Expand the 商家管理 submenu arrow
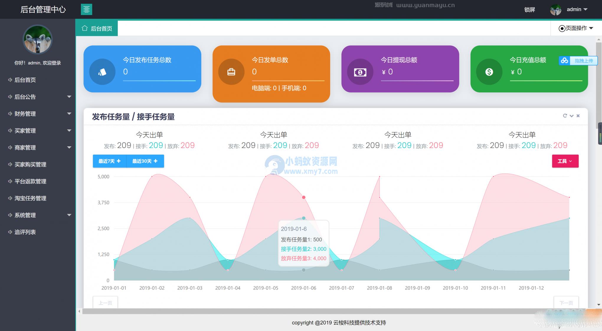The image size is (602, 331). 69,148
